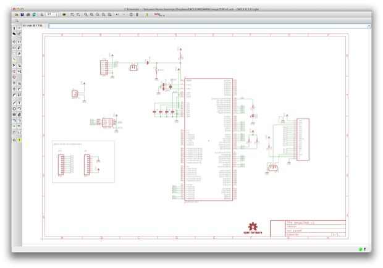Image resolution: width=383 pixels, height=268 pixels.
Task: Select the Name tool
Action: [x=14, y=83]
